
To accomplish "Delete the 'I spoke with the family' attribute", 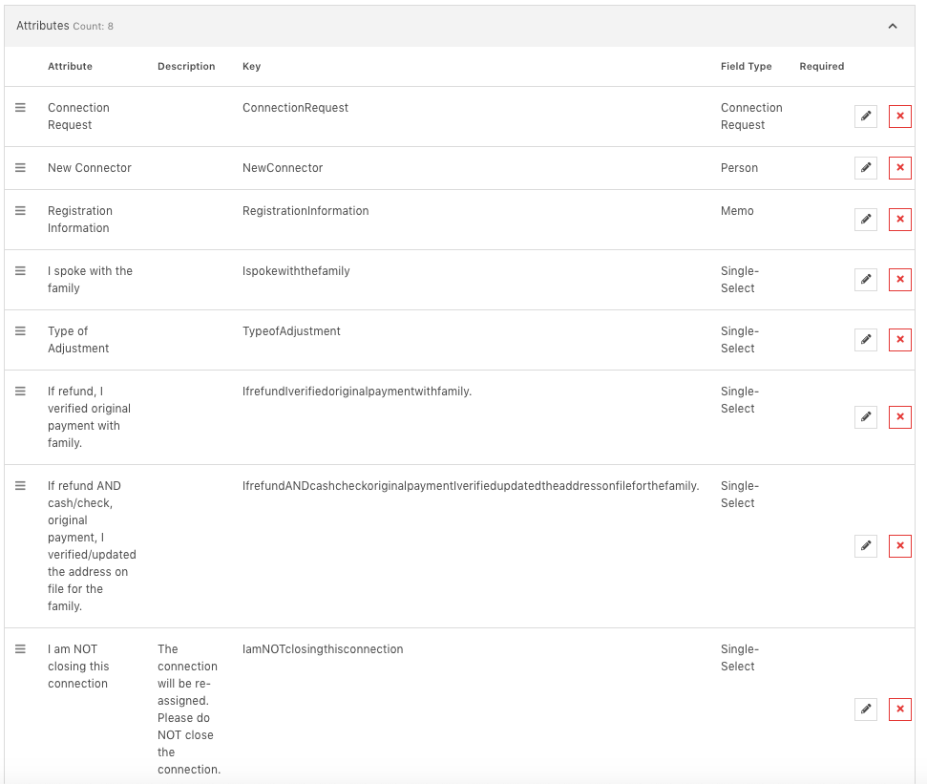I will pyautogui.click(x=900, y=280).
